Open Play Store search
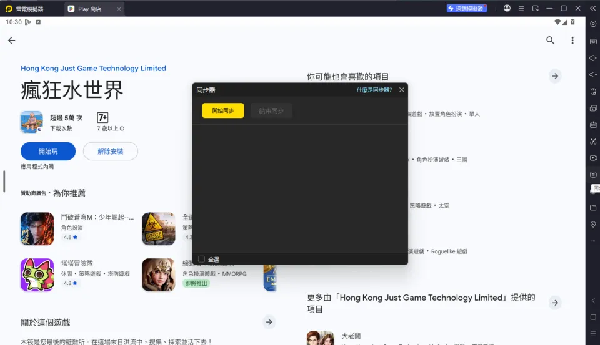This screenshot has height=345, width=600. click(550, 40)
